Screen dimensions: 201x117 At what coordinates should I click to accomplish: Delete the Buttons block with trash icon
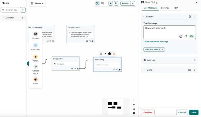(x=190, y=17)
